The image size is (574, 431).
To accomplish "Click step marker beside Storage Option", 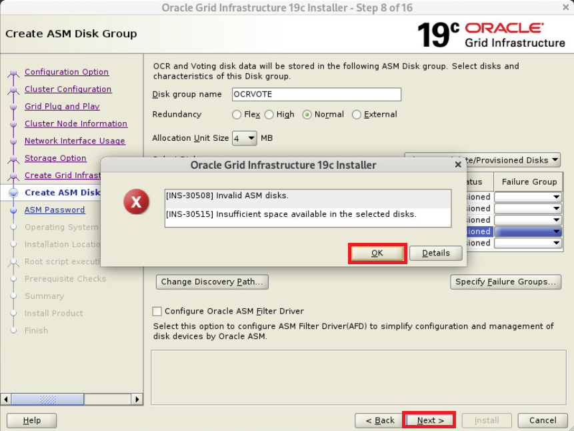I will tap(13, 158).
